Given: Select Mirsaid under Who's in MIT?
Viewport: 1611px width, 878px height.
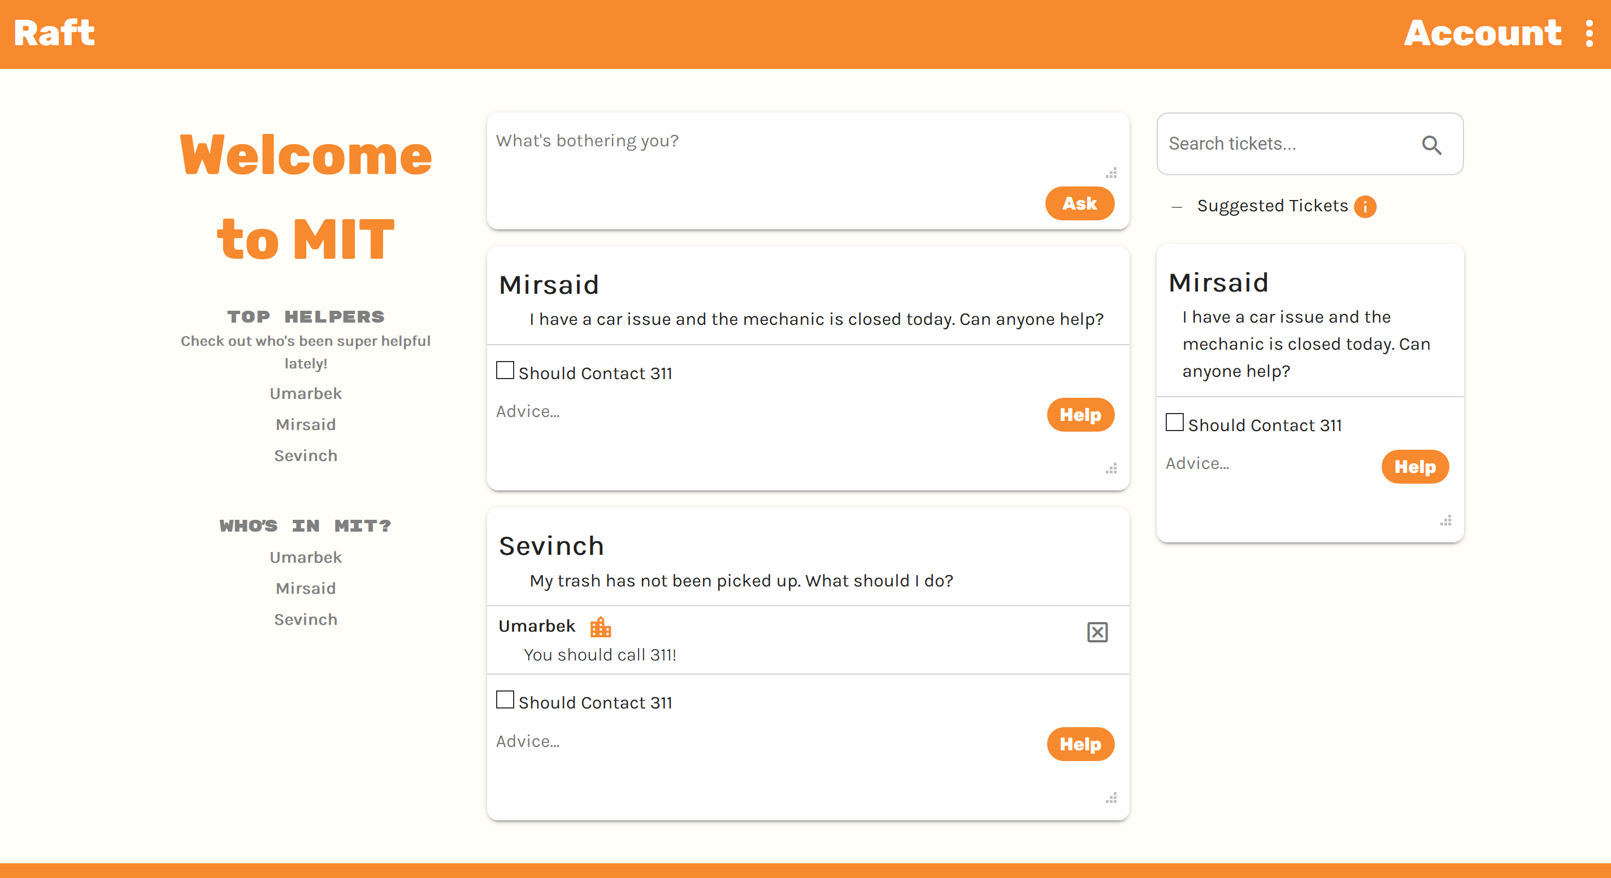Looking at the screenshot, I should coord(306,589).
